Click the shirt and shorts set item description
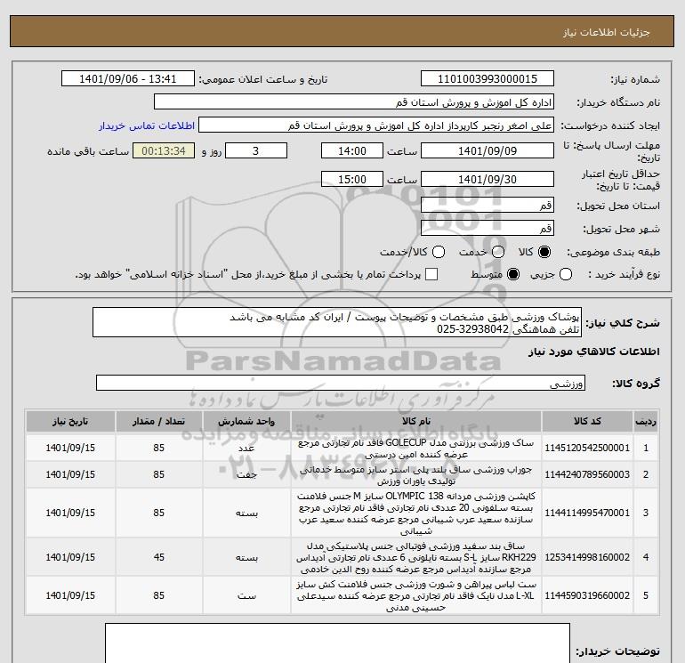The image size is (685, 663). pyautogui.click(x=416, y=596)
